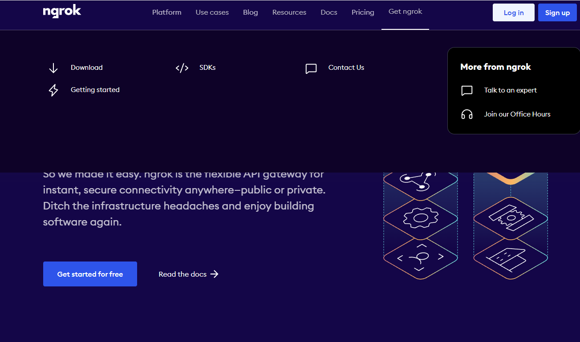The height and width of the screenshot is (342, 580).
Task: Go to the Blog page
Action: pyautogui.click(x=251, y=12)
